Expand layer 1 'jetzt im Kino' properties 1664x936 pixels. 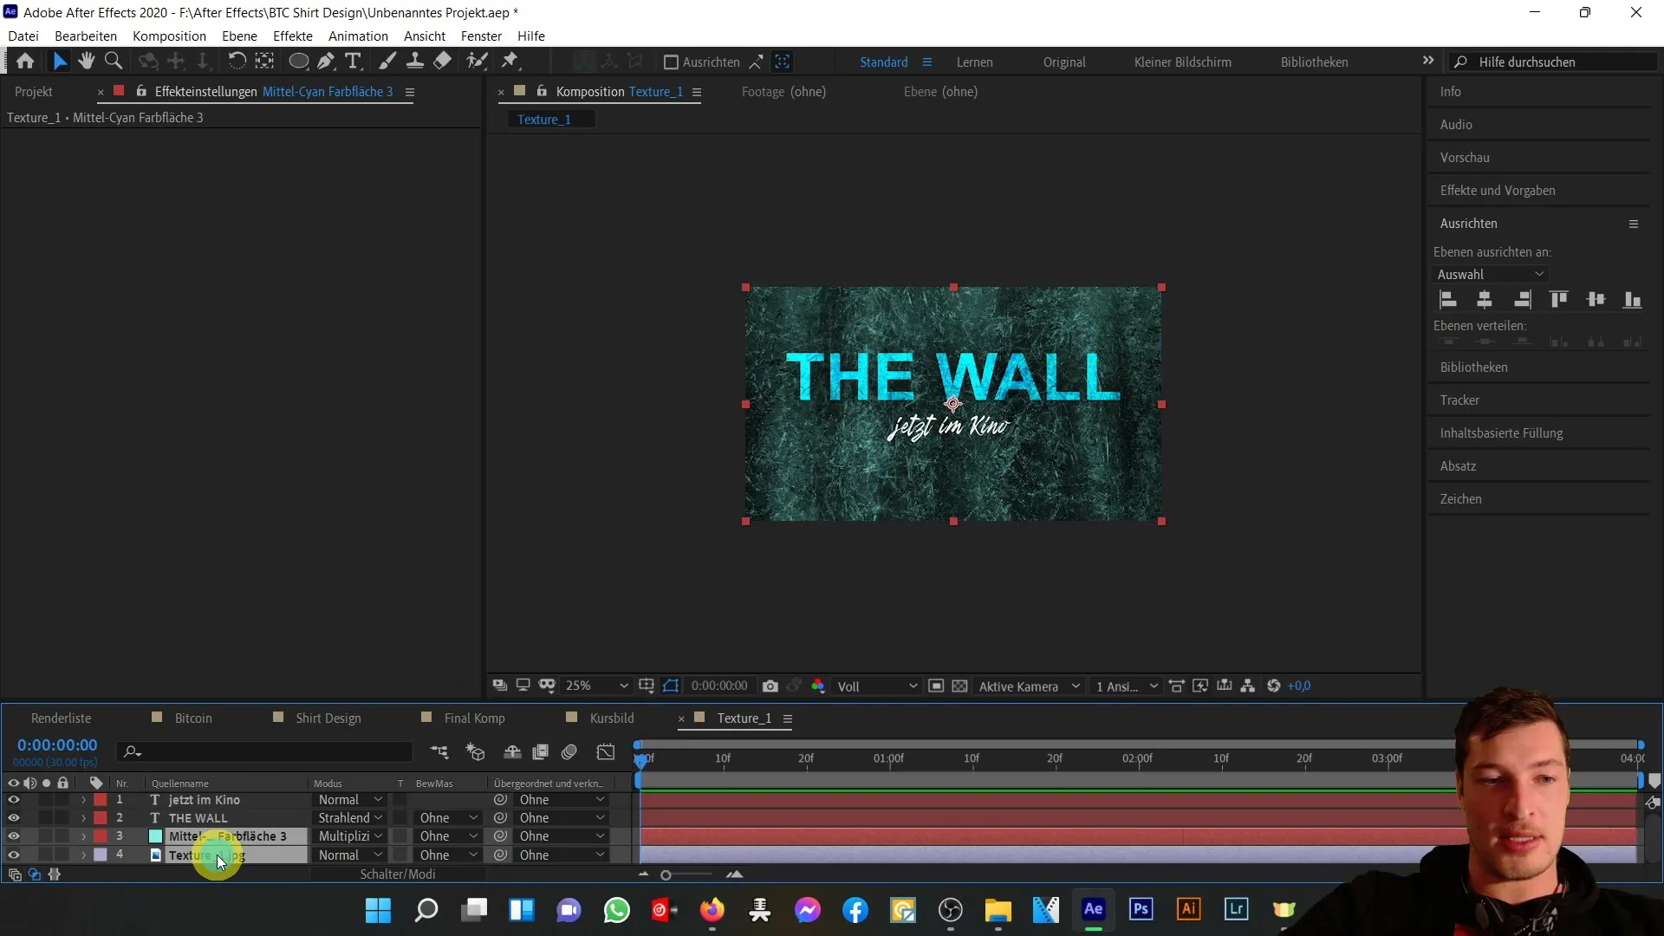pyautogui.click(x=83, y=800)
